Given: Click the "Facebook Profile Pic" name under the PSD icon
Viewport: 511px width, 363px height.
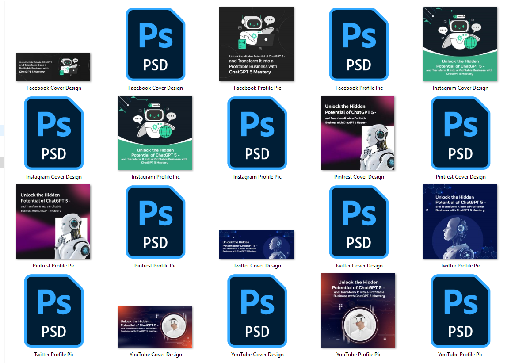Looking at the screenshot, I should 359,88.
